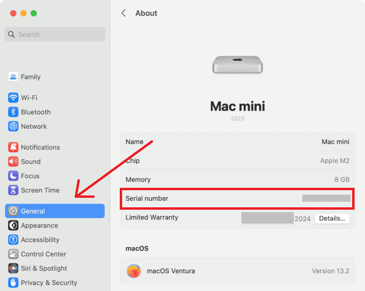Open Wi-Fi settings icon in sidebar
365x291 pixels.
click(x=13, y=98)
